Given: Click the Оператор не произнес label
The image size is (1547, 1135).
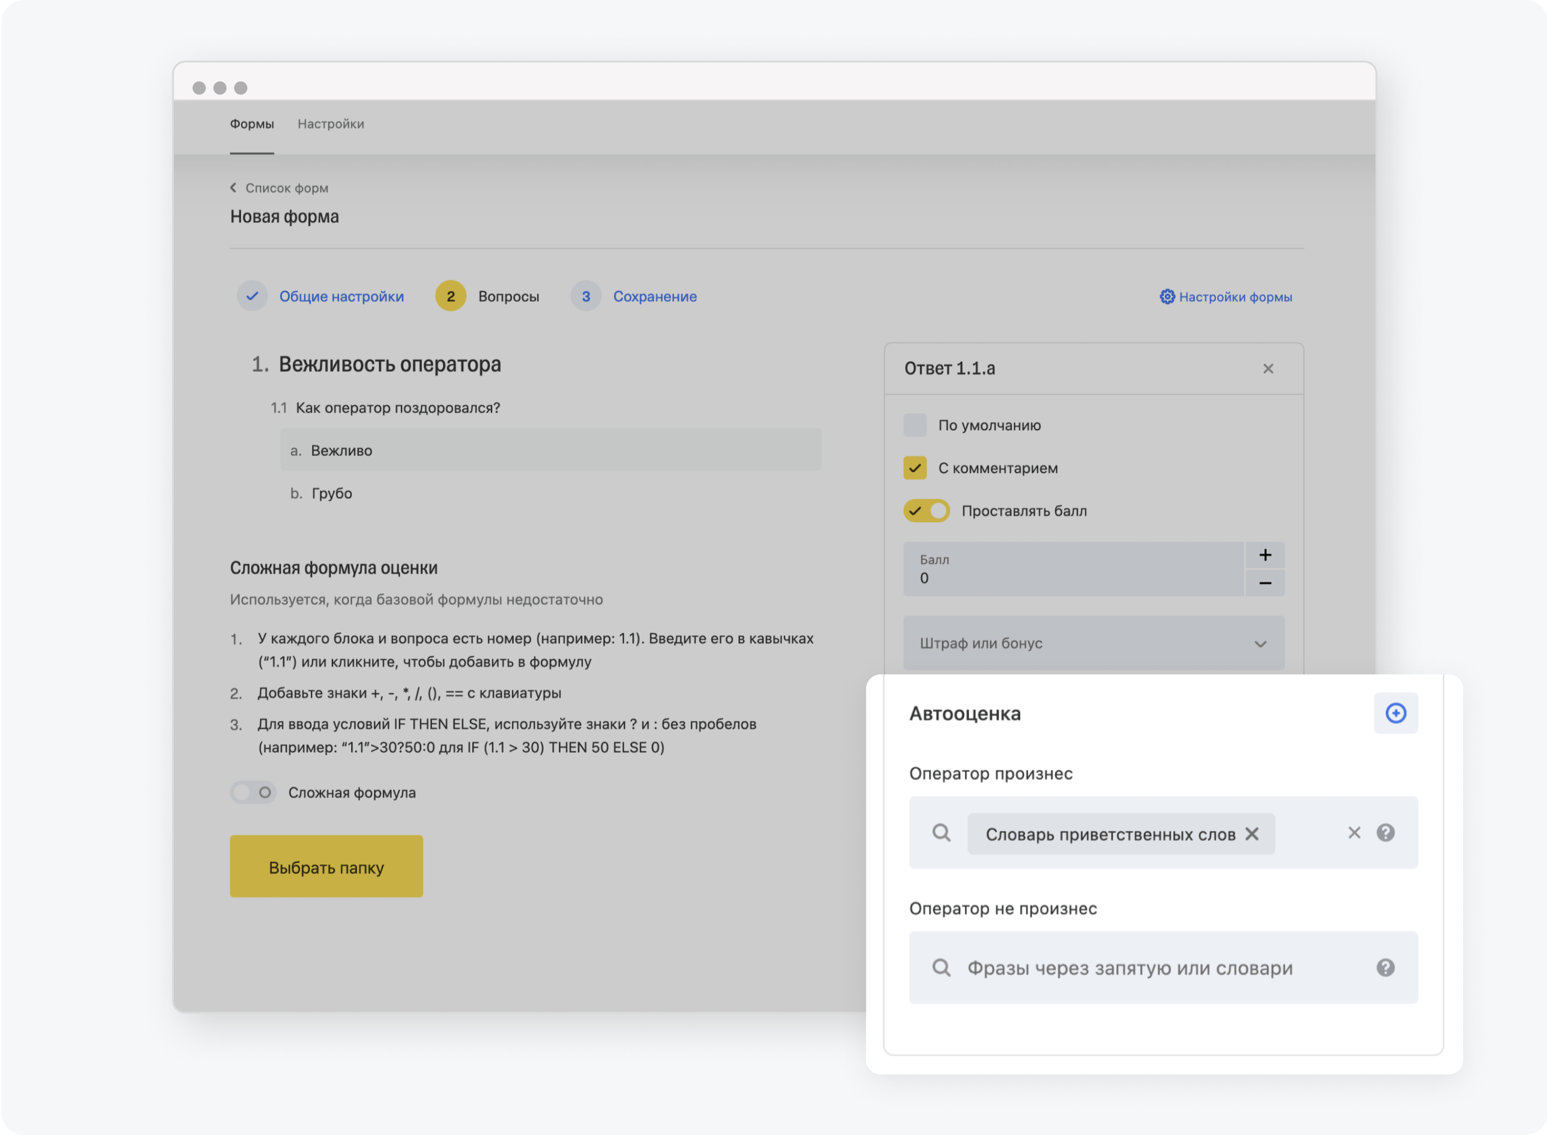Looking at the screenshot, I should (1003, 908).
